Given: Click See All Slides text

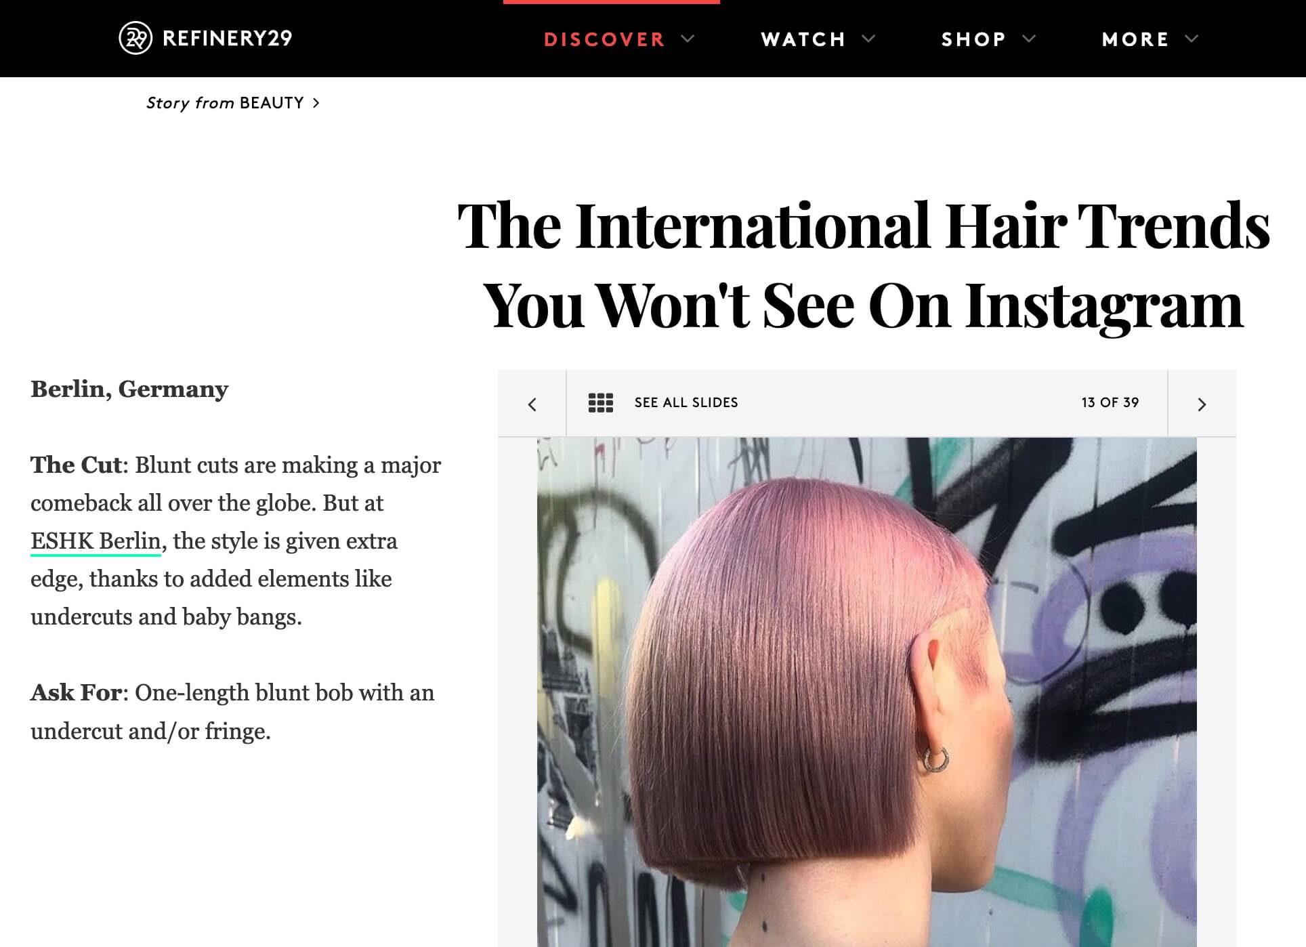Looking at the screenshot, I should pos(686,402).
